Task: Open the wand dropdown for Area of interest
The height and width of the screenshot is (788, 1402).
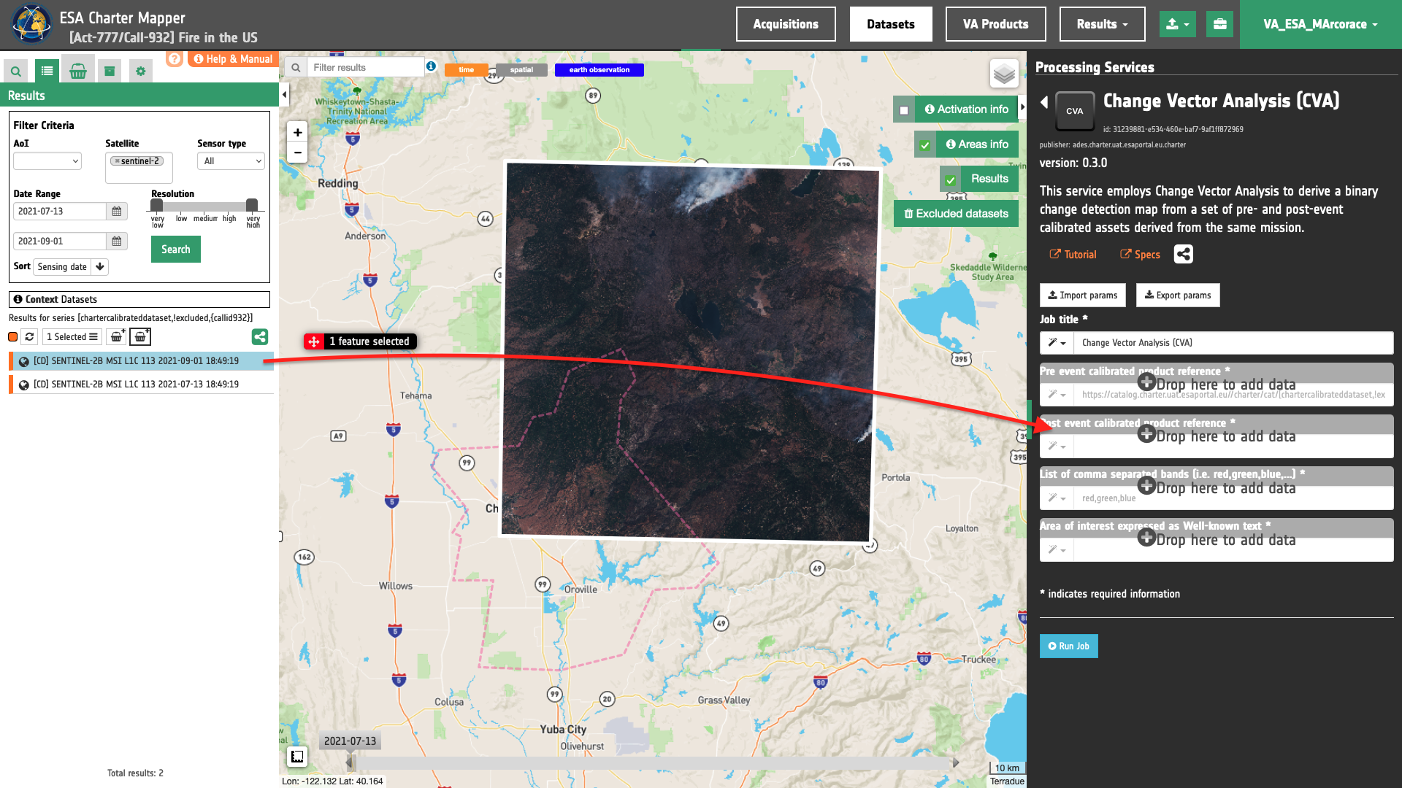Action: click(x=1057, y=550)
